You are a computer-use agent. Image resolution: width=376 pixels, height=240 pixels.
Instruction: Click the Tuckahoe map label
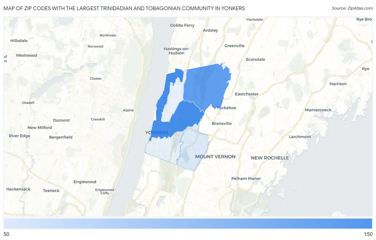[227, 108]
